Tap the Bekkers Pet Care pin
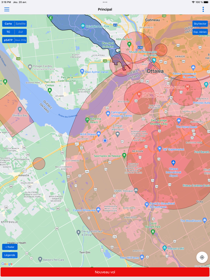The width and height of the screenshot is (210, 280). 40,259
